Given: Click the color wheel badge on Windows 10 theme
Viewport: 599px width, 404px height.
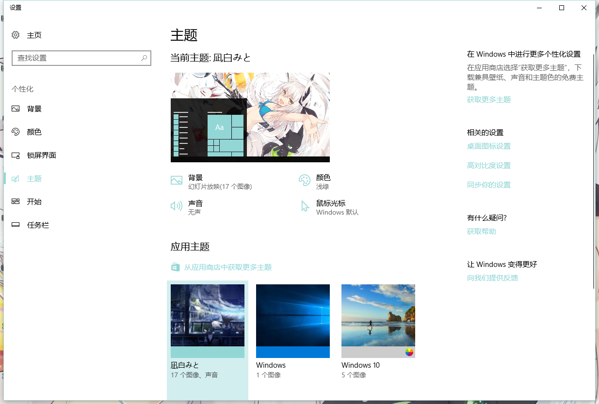Looking at the screenshot, I should click(x=409, y=352).
